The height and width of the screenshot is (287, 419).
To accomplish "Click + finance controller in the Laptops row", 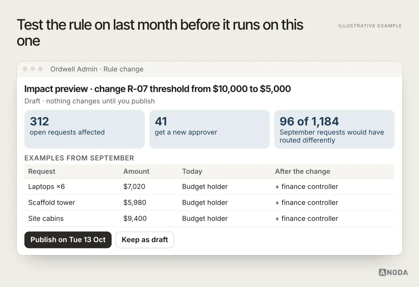I will coord(307,187).
